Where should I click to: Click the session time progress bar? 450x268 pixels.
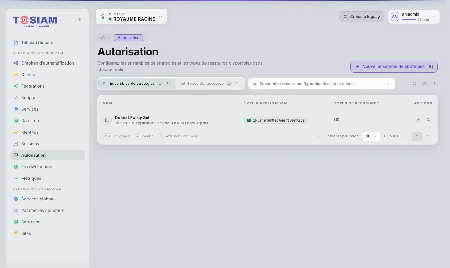coord(409,19)
